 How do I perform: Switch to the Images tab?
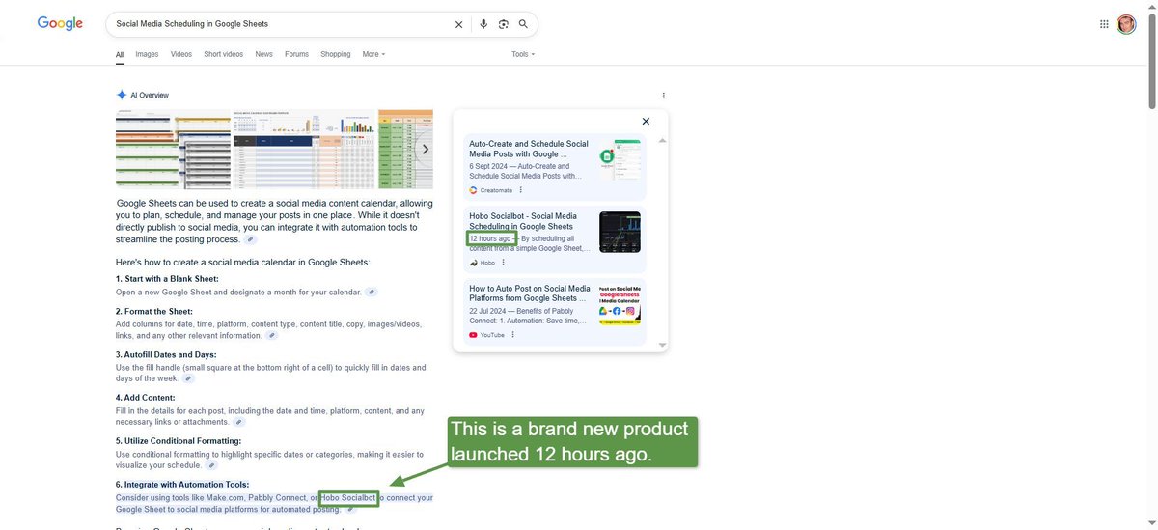click(x=147, y=54)
